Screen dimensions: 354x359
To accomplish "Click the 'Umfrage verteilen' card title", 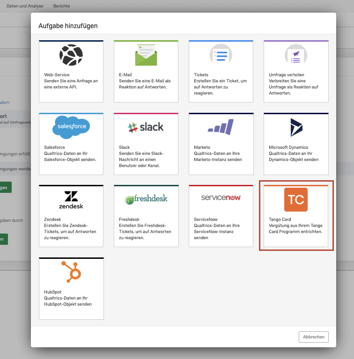I will (287, 74).
